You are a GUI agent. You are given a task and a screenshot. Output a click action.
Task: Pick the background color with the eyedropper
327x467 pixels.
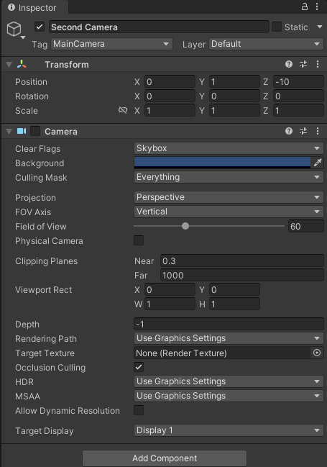pos(318,163)
